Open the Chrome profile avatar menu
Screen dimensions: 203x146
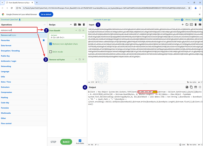coord(195,8)
